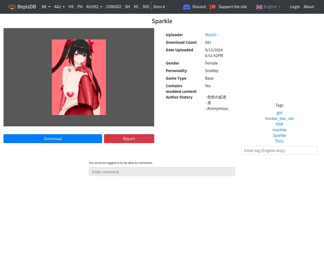This screenshot has height=270, width=324.
Task: Click the BepisDB site title
Action: pyautogui.click(x=27, y=7)
